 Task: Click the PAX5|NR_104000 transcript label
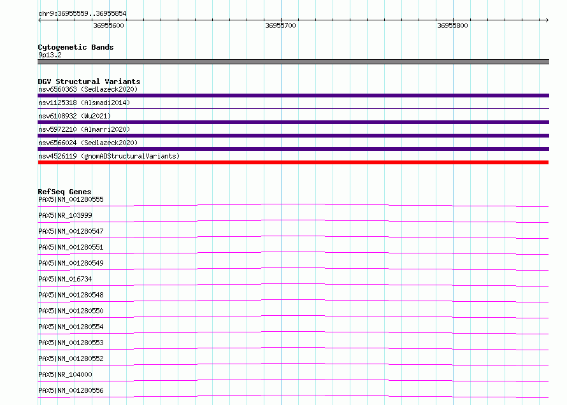pos(65,374)
